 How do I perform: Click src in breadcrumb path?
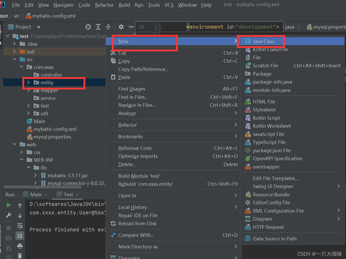click(17, 16)
